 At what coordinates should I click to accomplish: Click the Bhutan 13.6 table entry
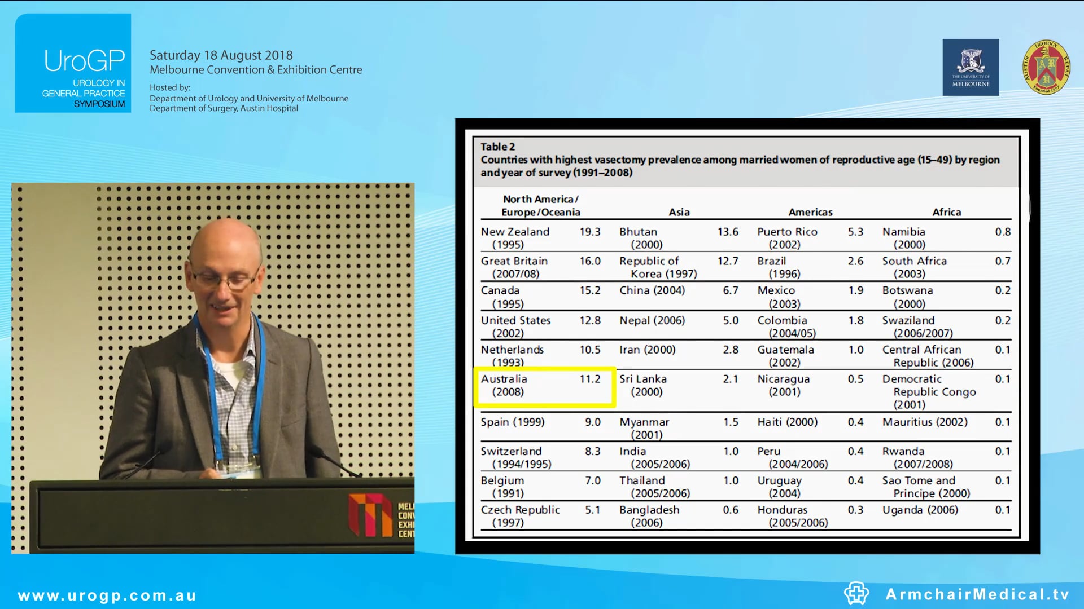point(678,237)
